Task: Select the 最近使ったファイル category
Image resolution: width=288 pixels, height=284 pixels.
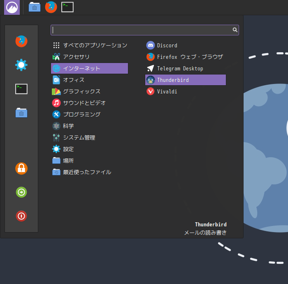Action: (x=89, y=172)
